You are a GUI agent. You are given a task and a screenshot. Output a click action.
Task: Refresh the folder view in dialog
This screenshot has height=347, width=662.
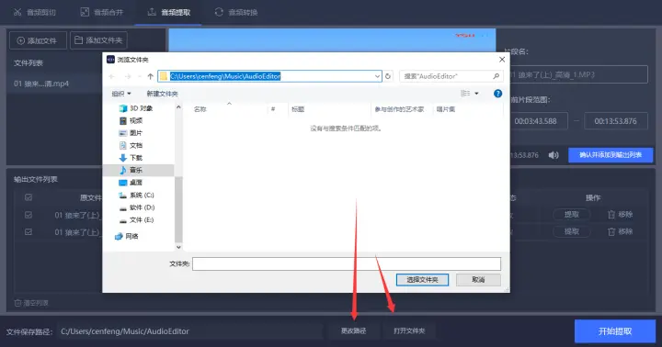click(388, 76)
